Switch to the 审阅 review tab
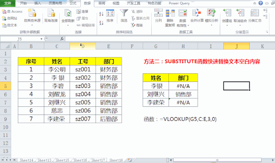 click(101, 3)
